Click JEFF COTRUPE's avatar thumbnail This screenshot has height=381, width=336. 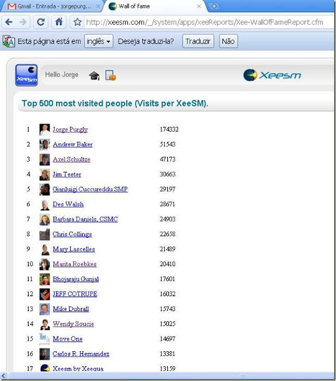click(45, 294)
